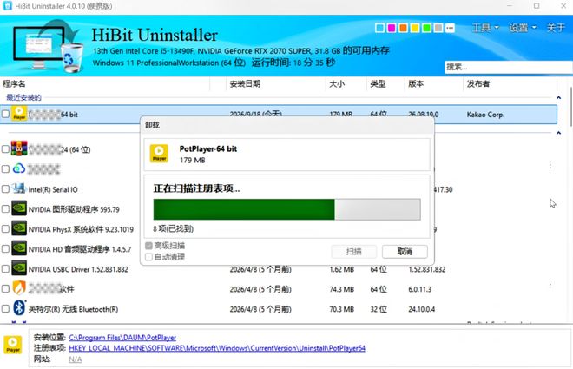The height and width of the screenshot is (369, 573).
Task: Click the Intel(R) Serial IO icon
Action: tap(19, 188)
